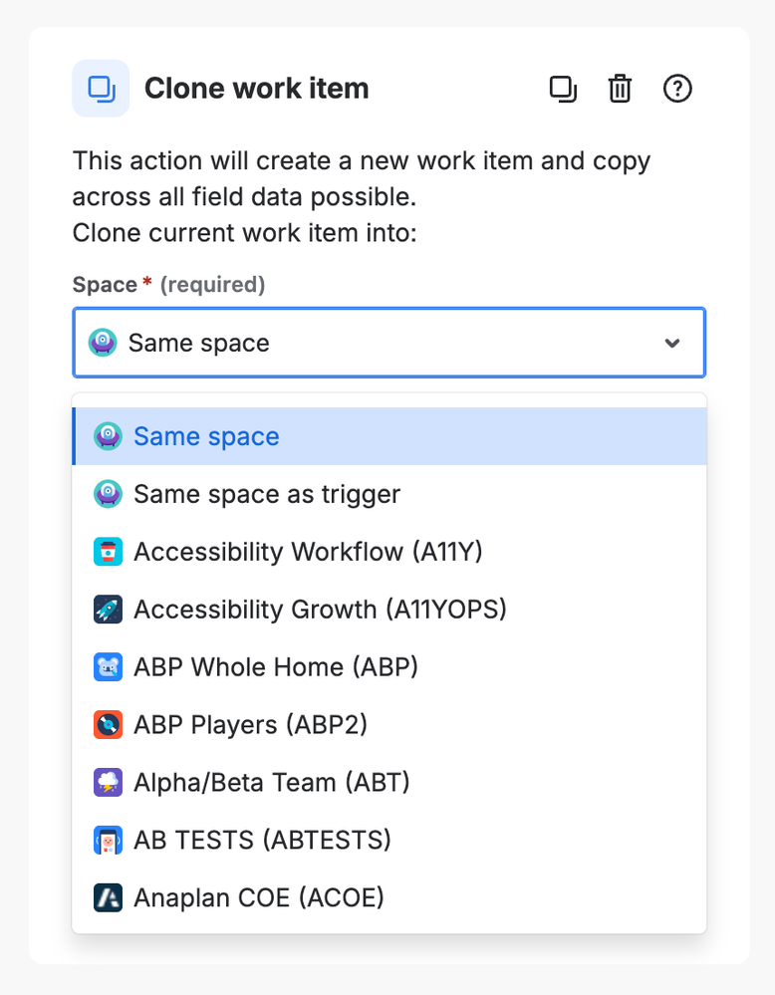The height and width of the screenshot is (995, 775).
Task: Open the Space dropdown showing Same space
Action: pyautogui.click(x=389, y=343)
